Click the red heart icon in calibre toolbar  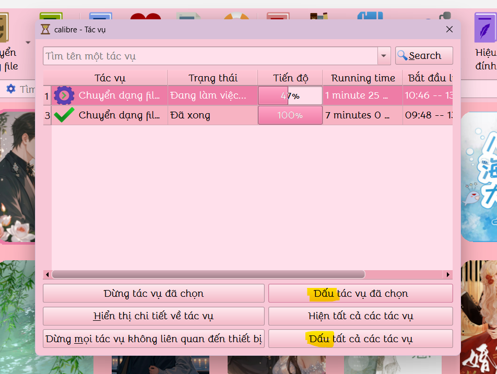[146, 16]
